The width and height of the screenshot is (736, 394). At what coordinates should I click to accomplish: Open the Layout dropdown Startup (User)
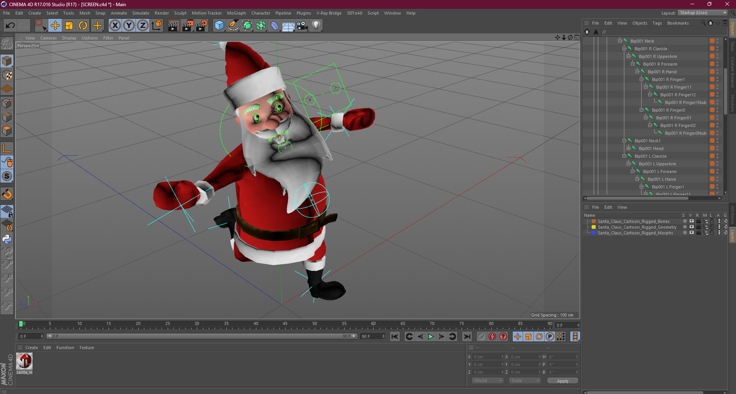tap(702, 13)
